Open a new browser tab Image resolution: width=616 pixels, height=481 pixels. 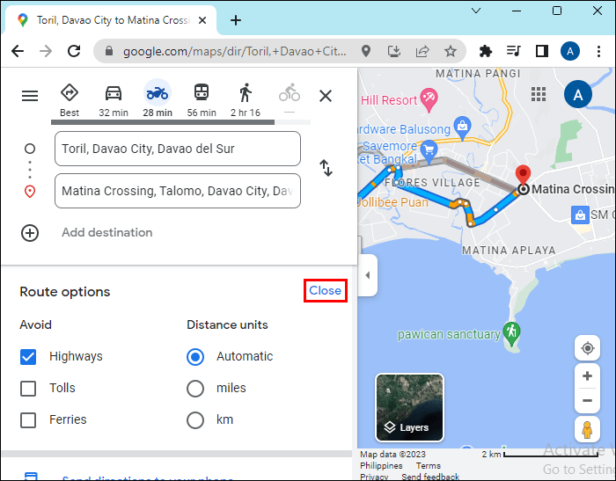click(x=236, y=20)
